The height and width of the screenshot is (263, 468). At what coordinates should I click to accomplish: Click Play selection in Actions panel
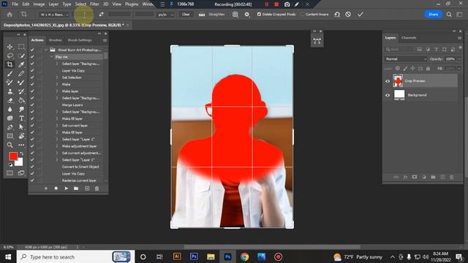click(x=67, y=188)
